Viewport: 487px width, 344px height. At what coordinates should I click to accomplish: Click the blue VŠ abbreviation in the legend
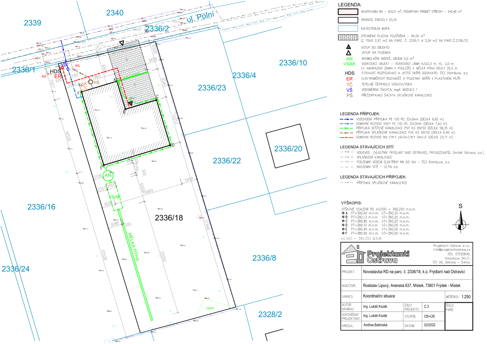349,90
